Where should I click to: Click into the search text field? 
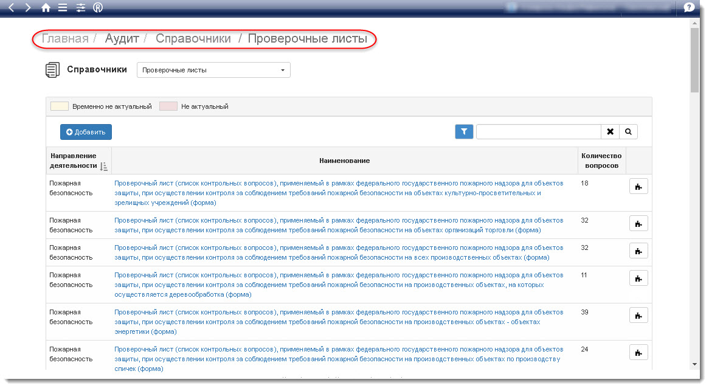[x=538, y=131]
